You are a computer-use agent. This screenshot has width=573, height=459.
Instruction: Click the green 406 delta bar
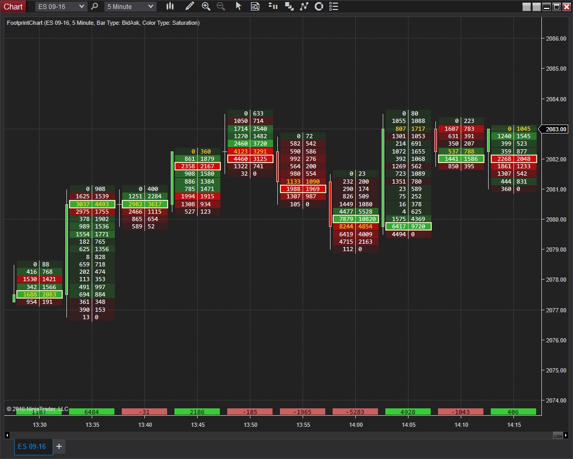[513, 412]
